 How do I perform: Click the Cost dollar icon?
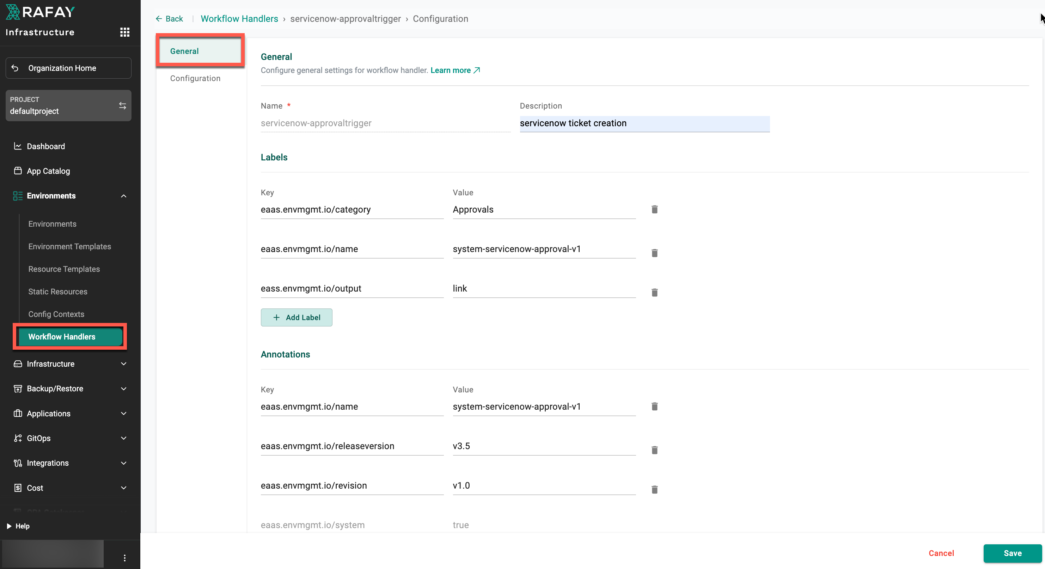(18, 488)
